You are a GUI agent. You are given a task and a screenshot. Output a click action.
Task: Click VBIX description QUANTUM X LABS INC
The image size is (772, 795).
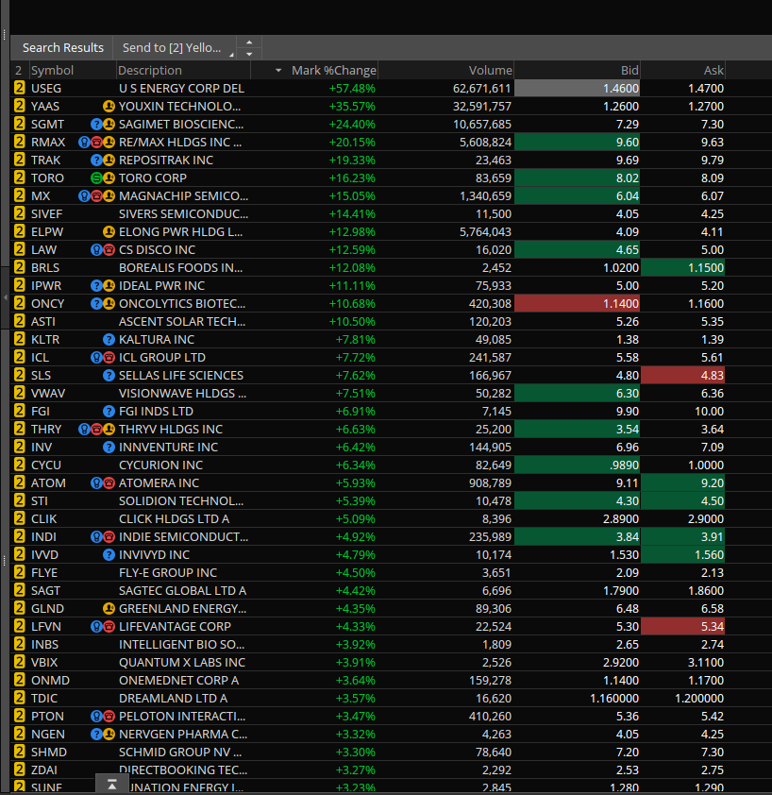pos(182,663)
